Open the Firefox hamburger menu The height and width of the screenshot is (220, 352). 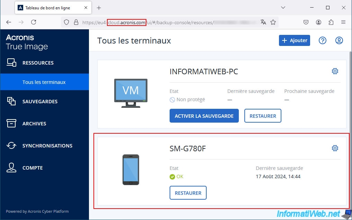click(343, 22)
